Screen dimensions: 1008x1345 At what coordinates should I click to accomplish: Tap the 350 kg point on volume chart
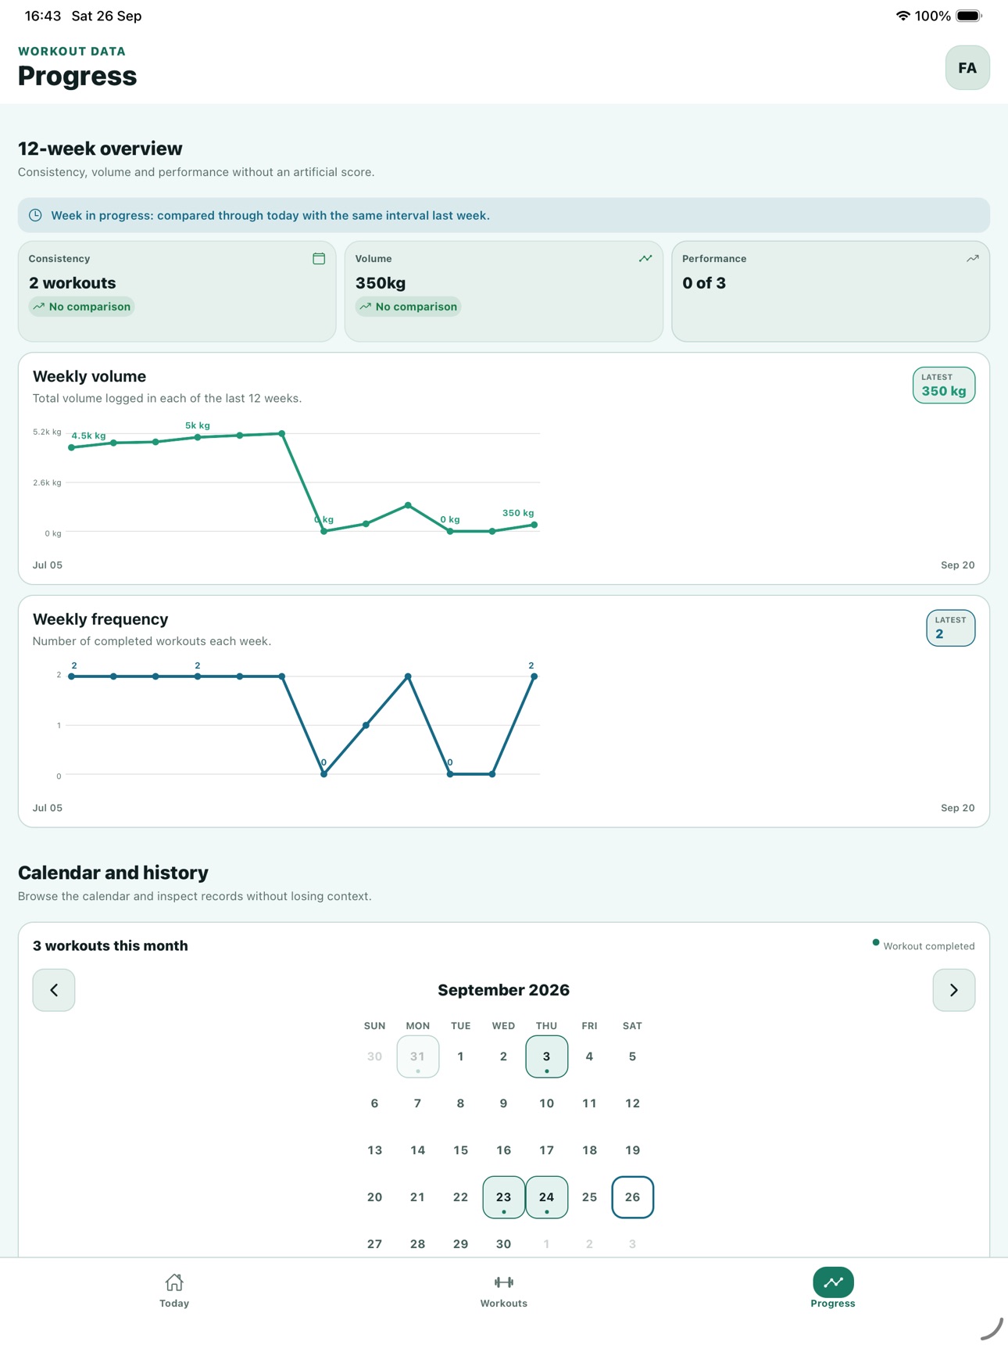(x=534, y=525)
